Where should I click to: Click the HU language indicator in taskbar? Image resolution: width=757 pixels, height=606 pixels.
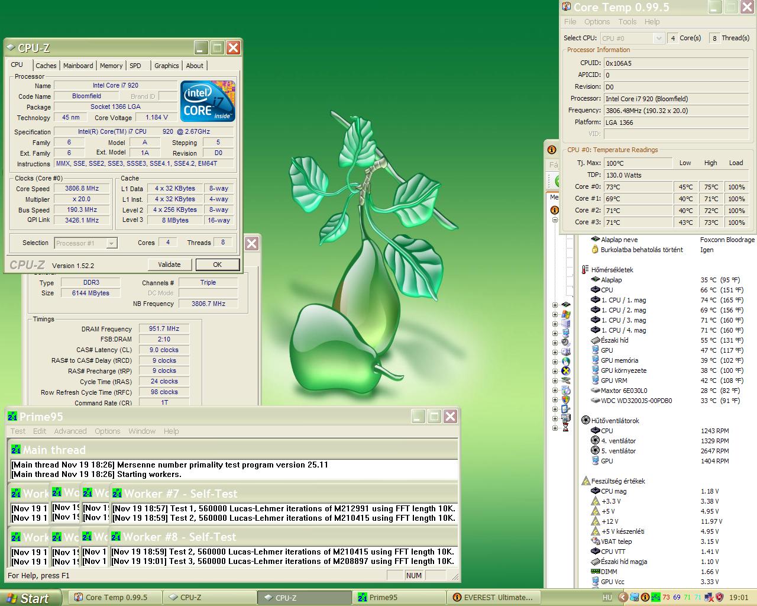click(x=607, y=598)
